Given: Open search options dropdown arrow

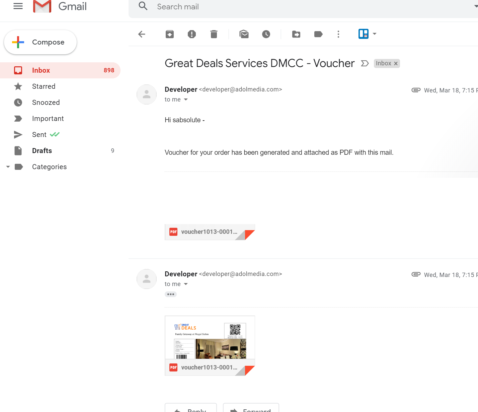Looking at the screenshot, I should (x=476, y=6).
